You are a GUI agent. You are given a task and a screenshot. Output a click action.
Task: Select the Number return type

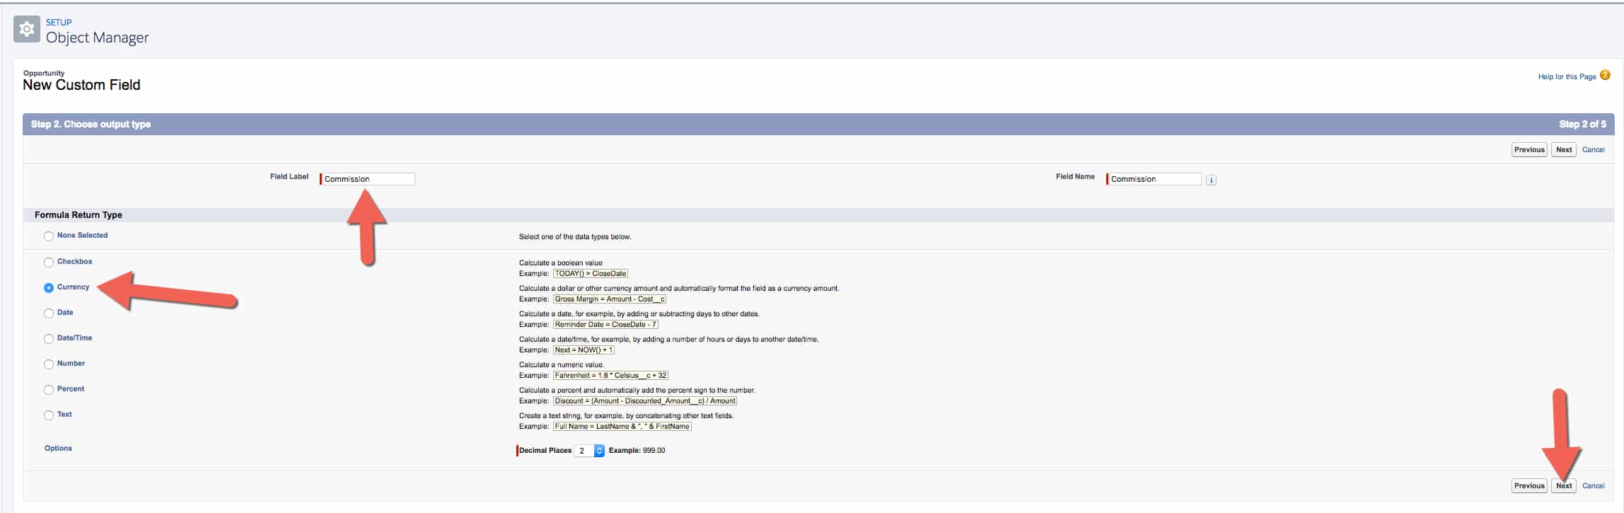(x=49, y=364)
